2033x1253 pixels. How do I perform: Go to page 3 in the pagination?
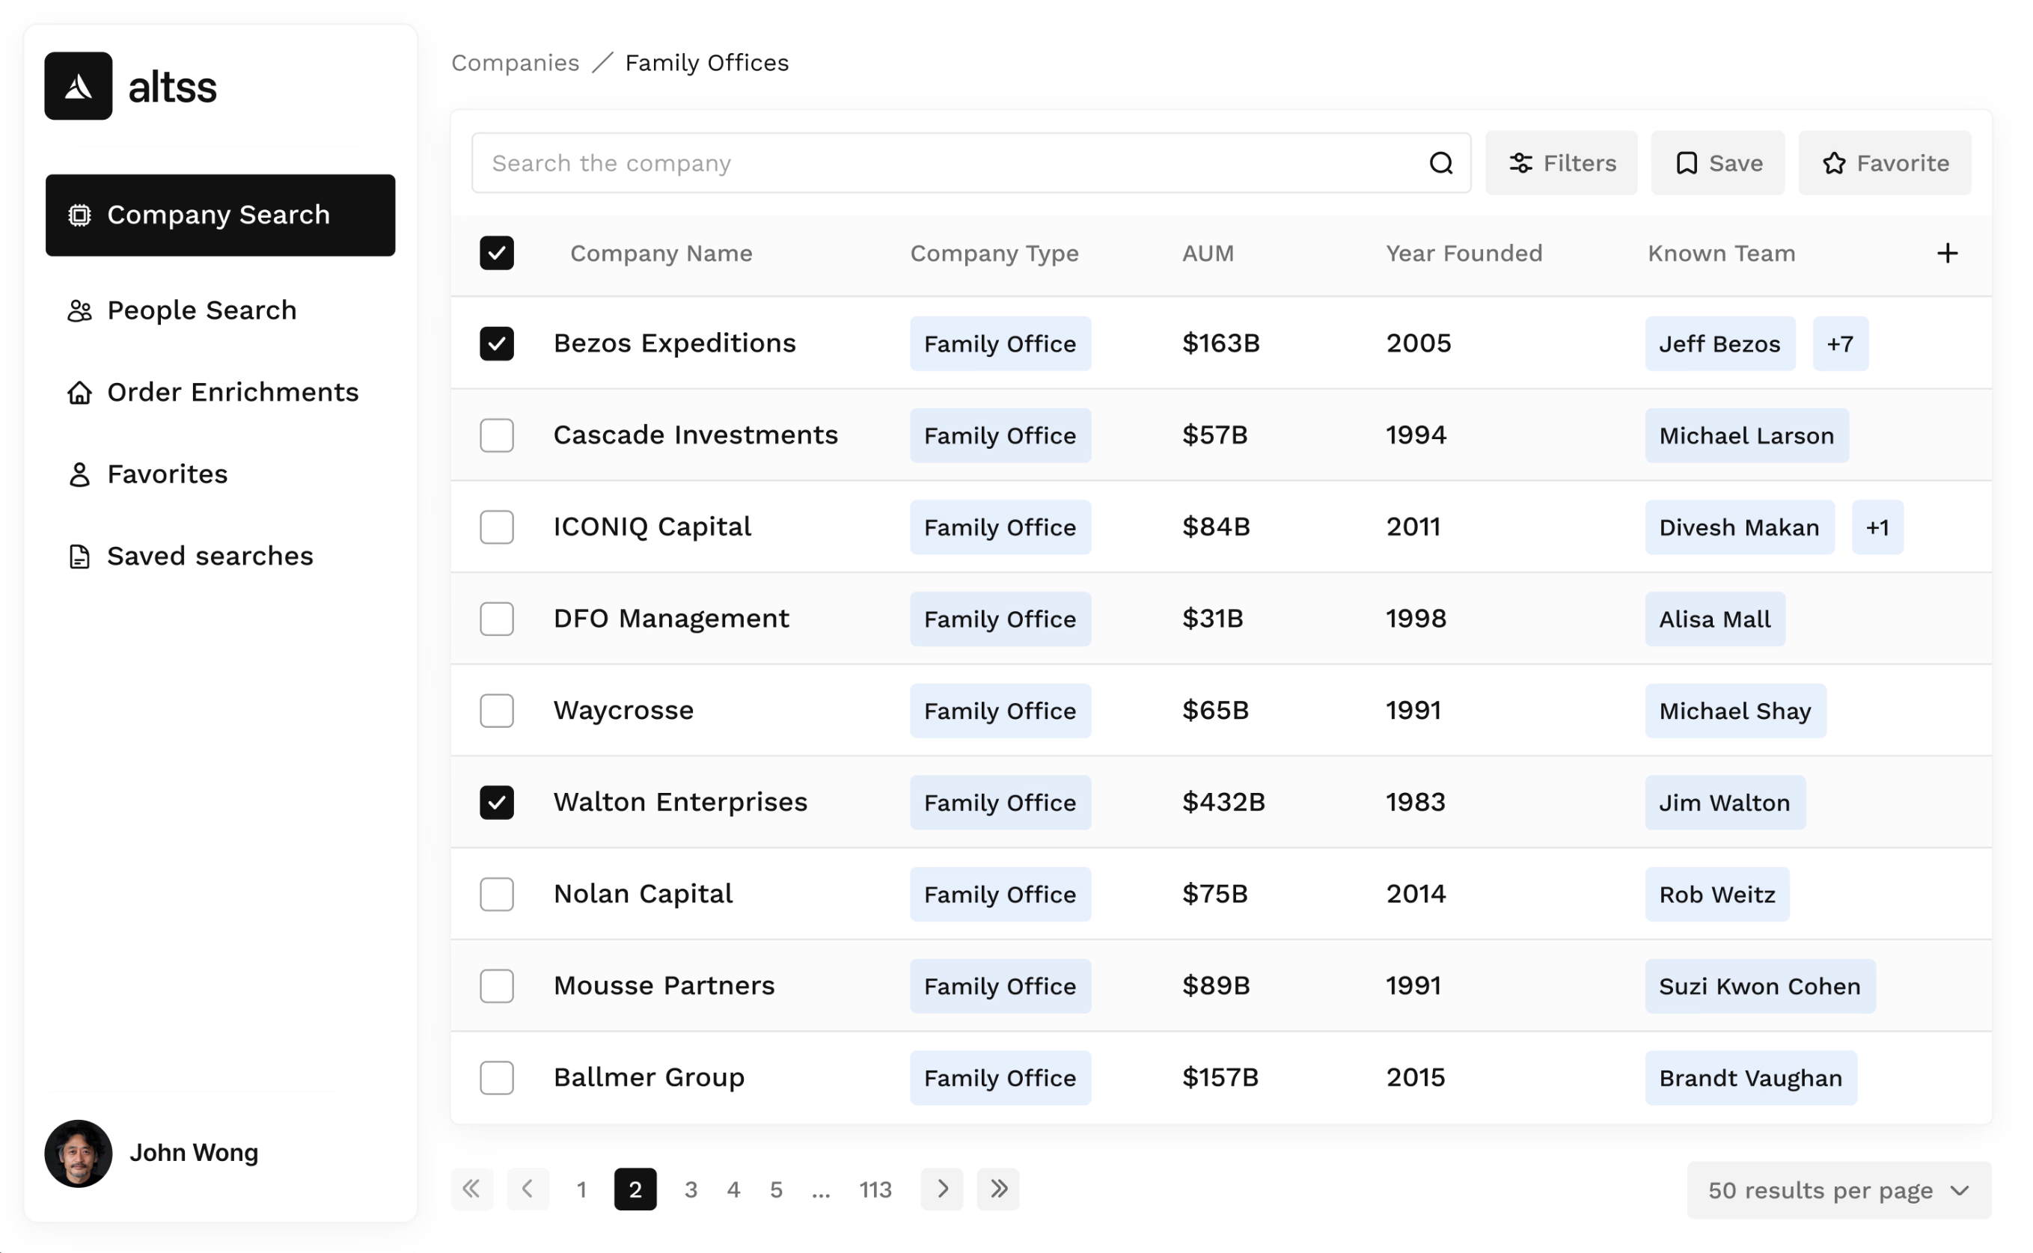(691, 1189)
